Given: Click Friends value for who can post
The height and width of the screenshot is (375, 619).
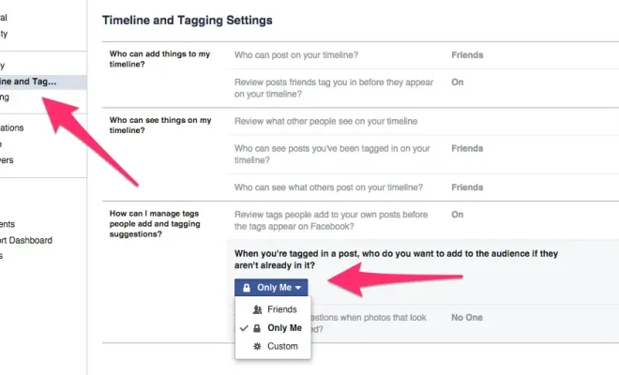Looking at the screenshot, I should tap(467, 55).
